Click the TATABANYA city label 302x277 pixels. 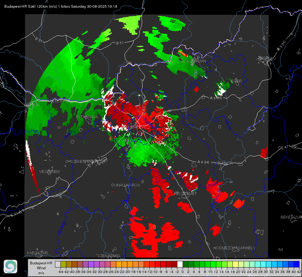click(x=87, y=117)
